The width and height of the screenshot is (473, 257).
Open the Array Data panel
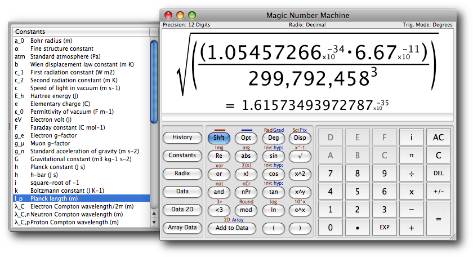(x=182, y=227)
